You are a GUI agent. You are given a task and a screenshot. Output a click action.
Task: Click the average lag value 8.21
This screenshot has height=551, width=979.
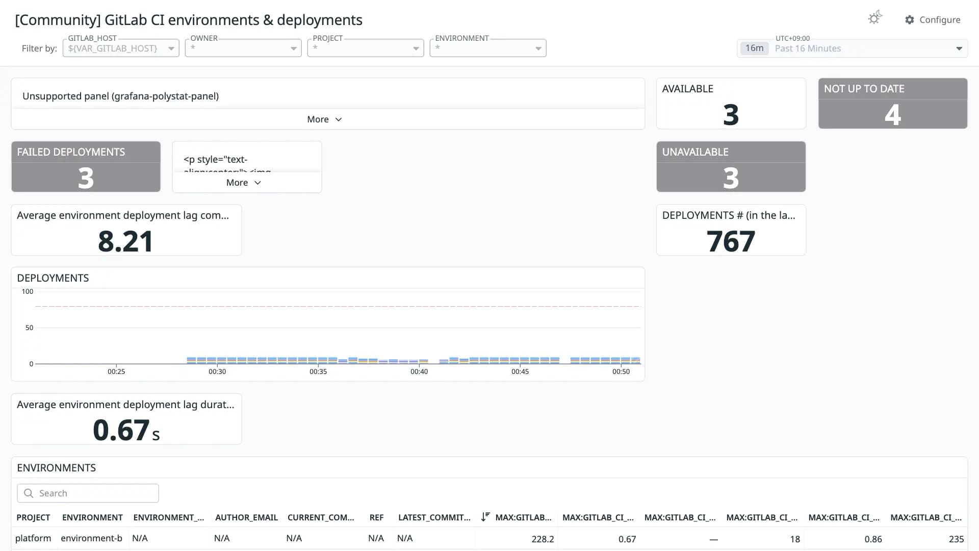(125, 241)
